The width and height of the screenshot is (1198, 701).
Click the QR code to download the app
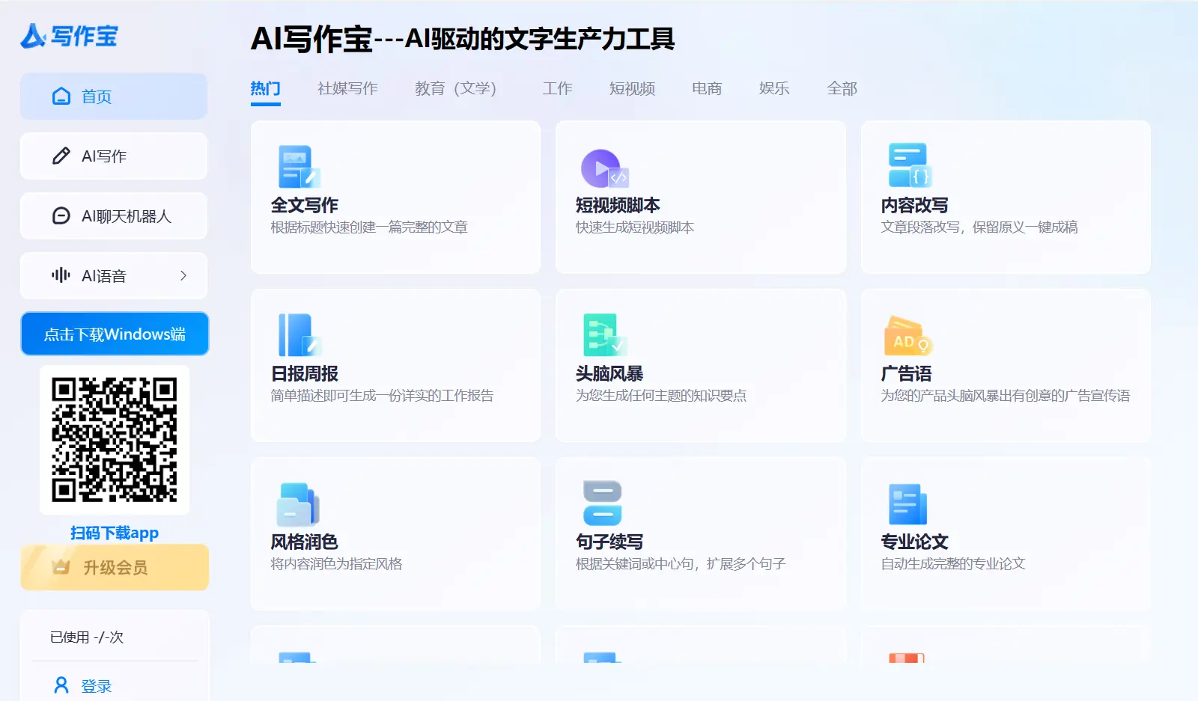[114, 439]
